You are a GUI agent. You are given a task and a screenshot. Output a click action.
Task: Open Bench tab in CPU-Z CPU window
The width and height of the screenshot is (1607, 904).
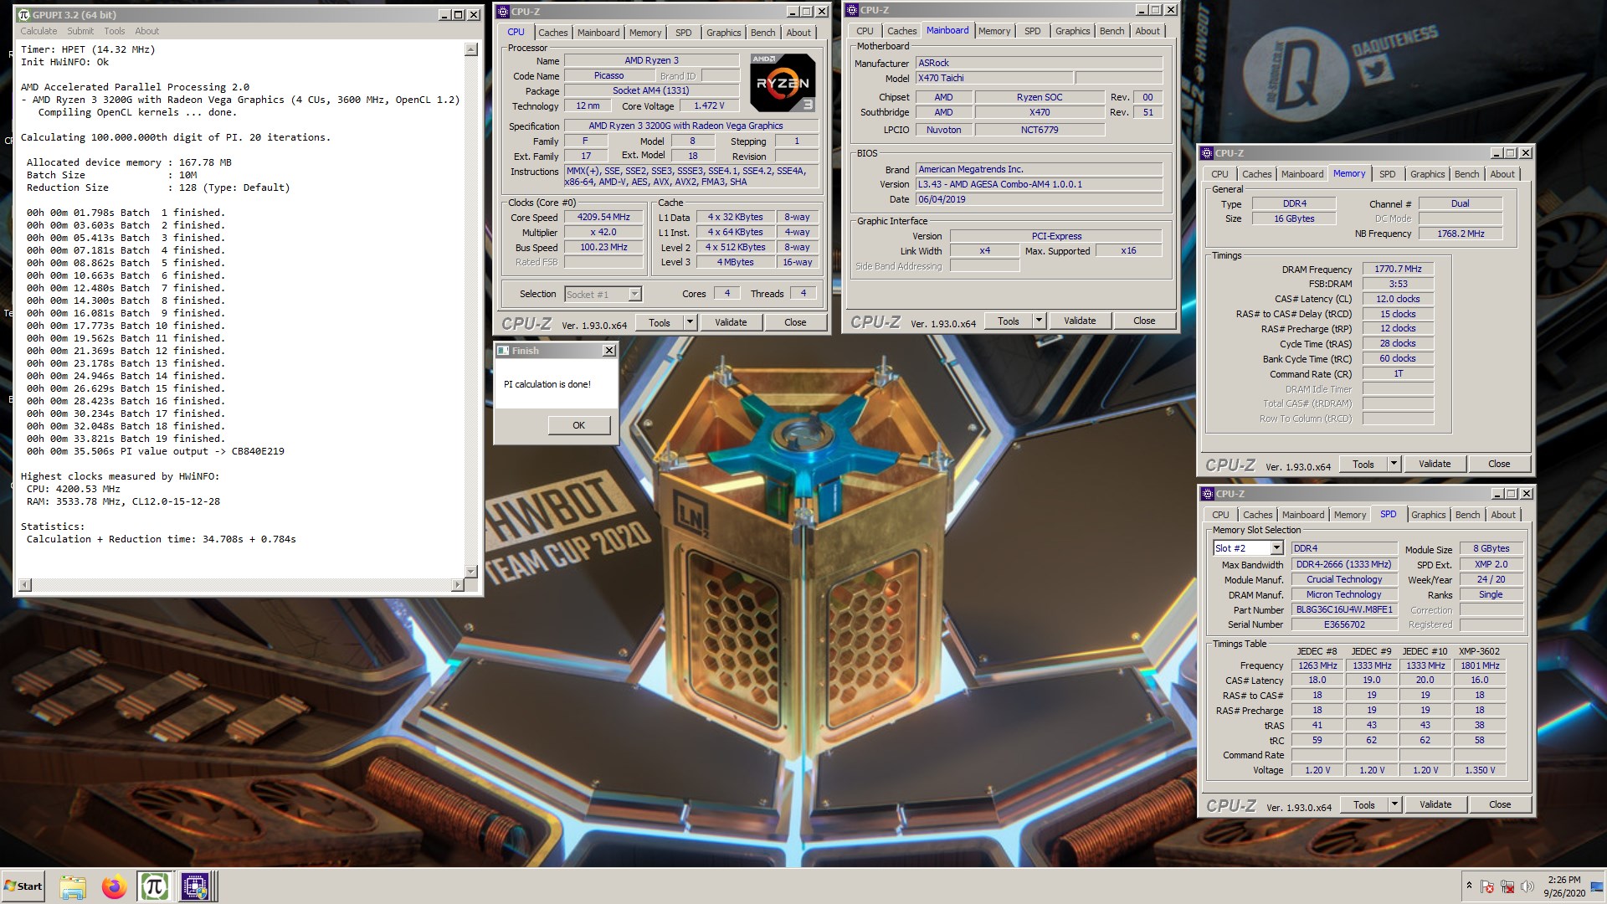click(x=762, y=33)
